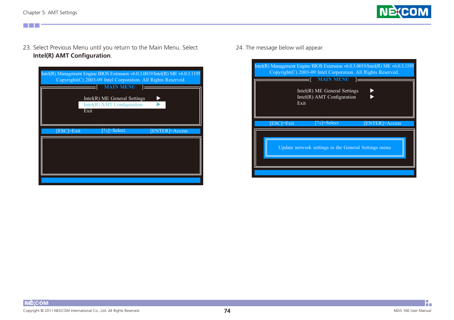Click Management Engine BIOS Extension header, right screen
Viewport: 454px width, 320px height.
(x=334, y=66)
